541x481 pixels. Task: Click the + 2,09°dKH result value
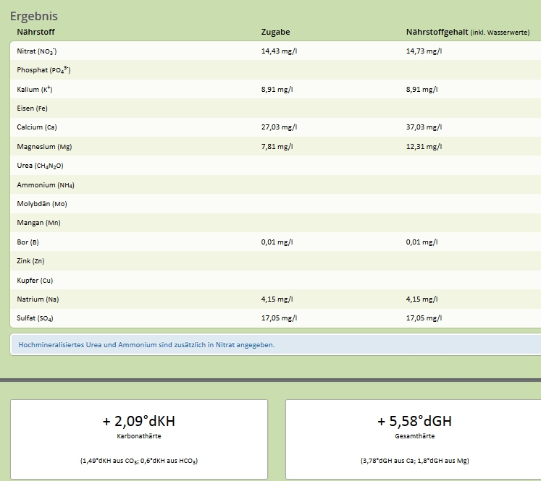click(139, 421)
